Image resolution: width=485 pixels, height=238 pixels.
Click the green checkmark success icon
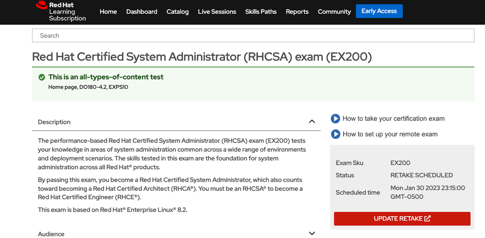42,77
